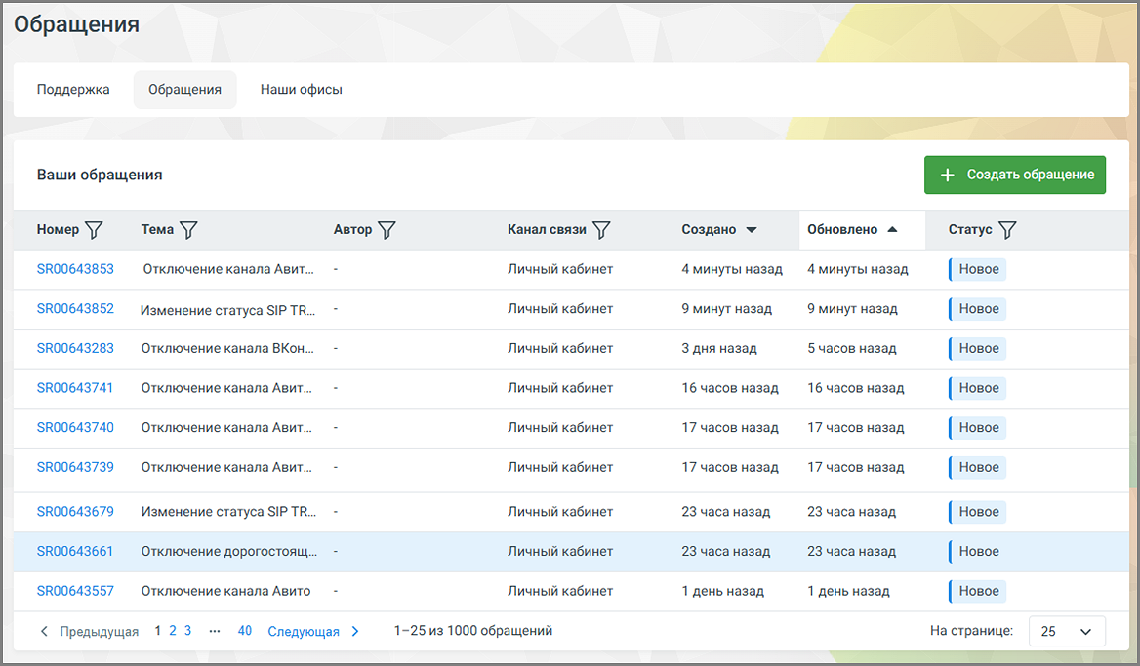Viewport: 1140px width, 666px height.
Task: Click the current page number 1
Action: [x=158, y=631]
